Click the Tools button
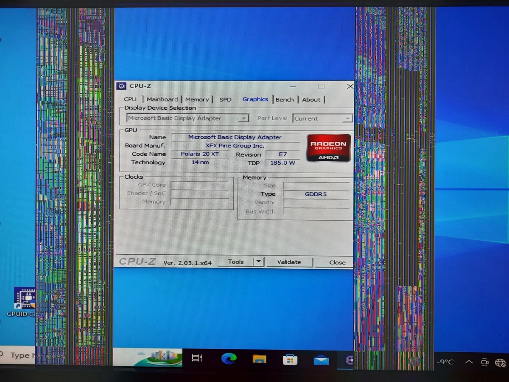Viewport: 509px width, 382px height. (236, 262)
